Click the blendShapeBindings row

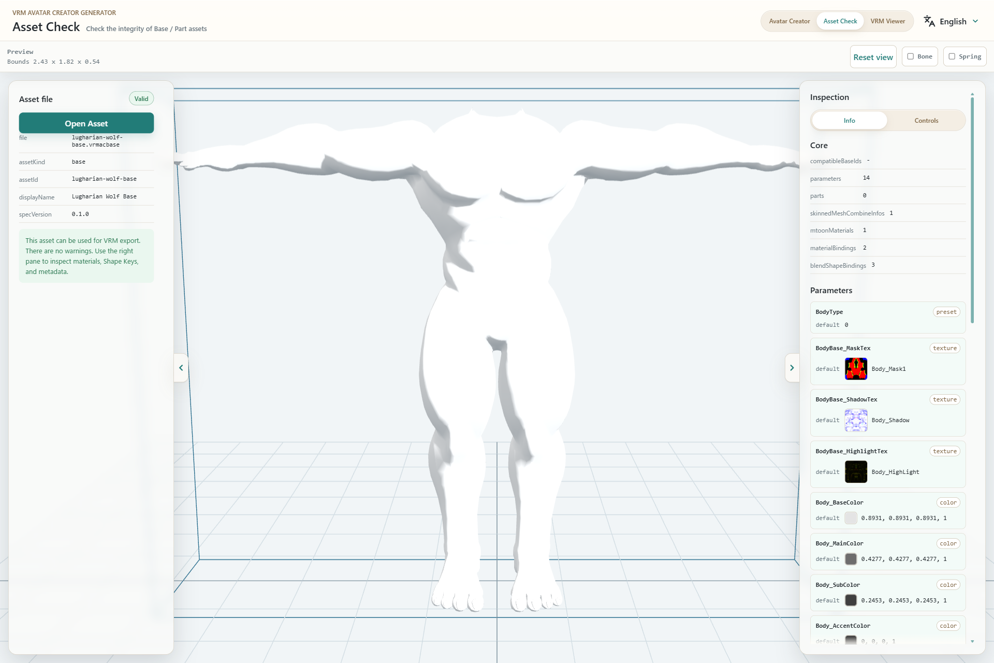point(887,265)
